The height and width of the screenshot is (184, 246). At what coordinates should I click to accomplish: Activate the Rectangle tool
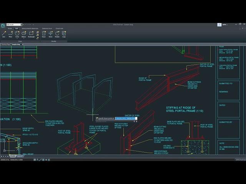click(x=31, y=34)
